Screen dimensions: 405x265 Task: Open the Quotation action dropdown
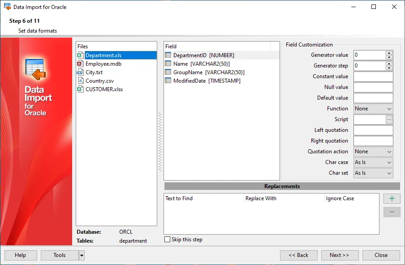click(x=373, y=151)
